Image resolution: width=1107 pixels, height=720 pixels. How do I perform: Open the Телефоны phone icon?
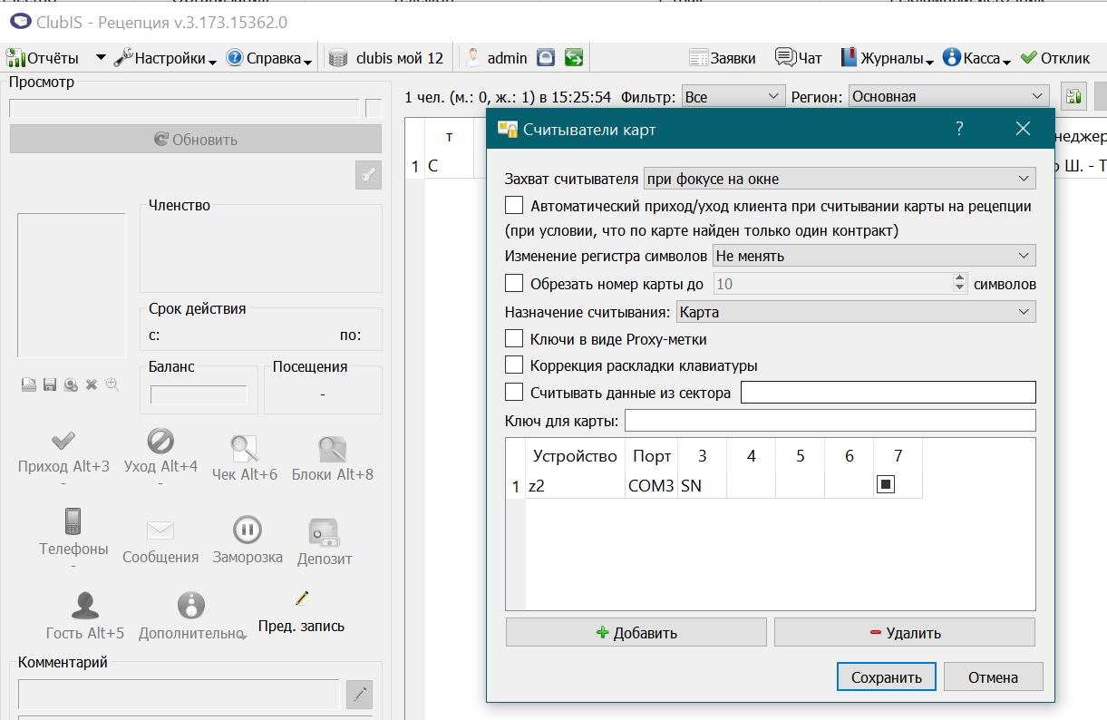click(x=73, y=521)
